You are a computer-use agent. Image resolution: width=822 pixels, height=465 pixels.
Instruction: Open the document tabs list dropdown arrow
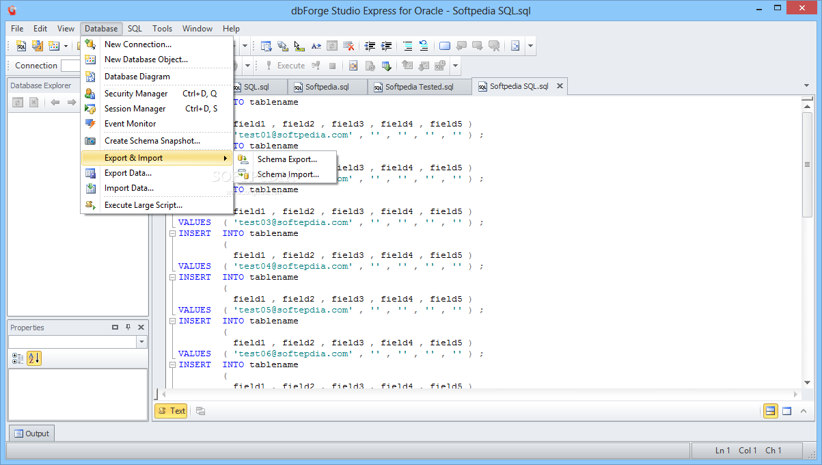point(806,86)
